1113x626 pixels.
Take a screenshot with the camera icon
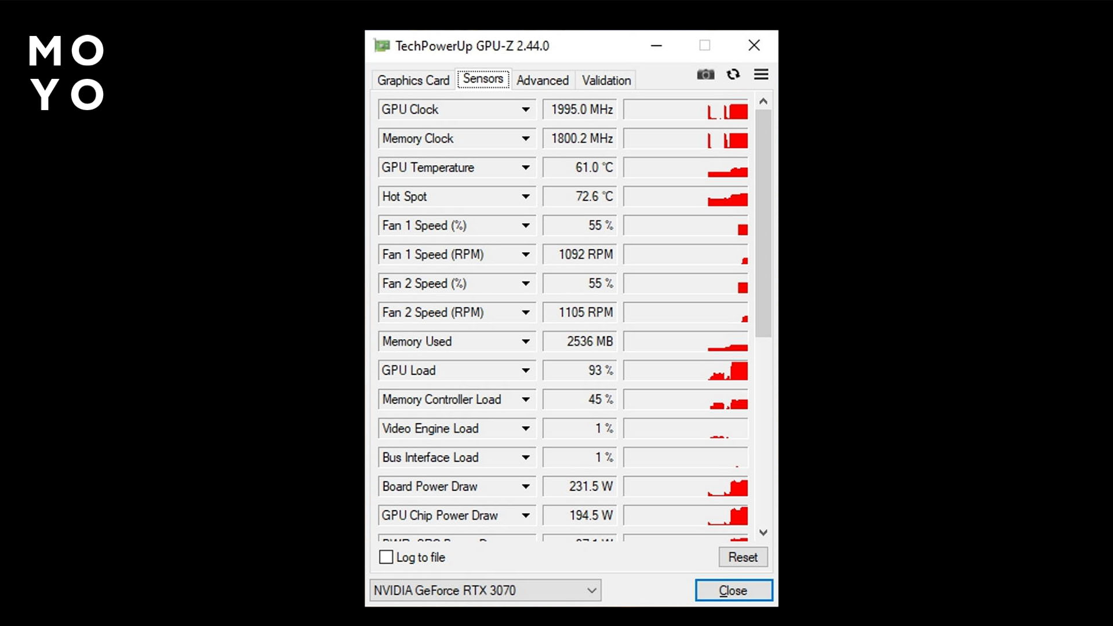coord(705,74)
